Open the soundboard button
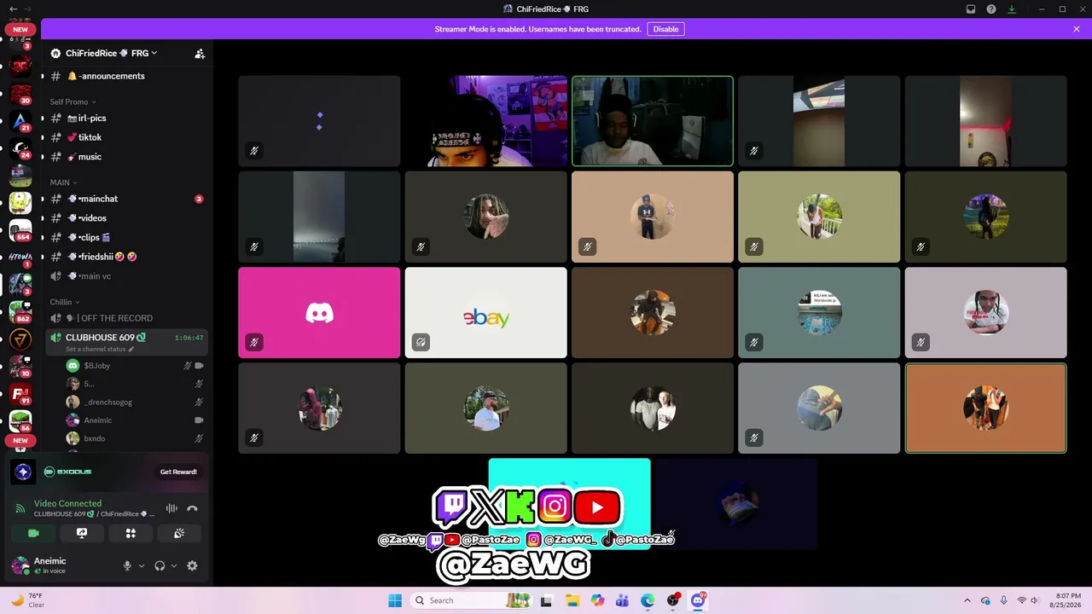1092x614 pixels. tap(179, 533)
